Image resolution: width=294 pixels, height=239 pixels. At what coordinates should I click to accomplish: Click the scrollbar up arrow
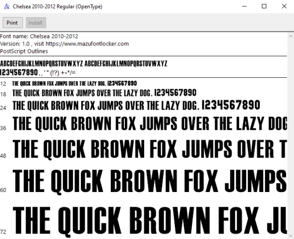tap(291, 36)
